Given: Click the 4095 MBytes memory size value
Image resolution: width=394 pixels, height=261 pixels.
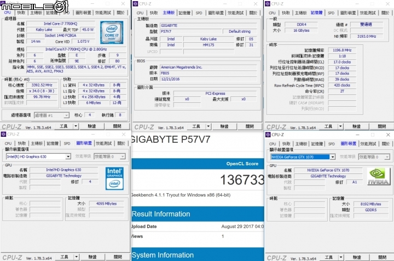Looking at the screenshot, I should (106, 204).
